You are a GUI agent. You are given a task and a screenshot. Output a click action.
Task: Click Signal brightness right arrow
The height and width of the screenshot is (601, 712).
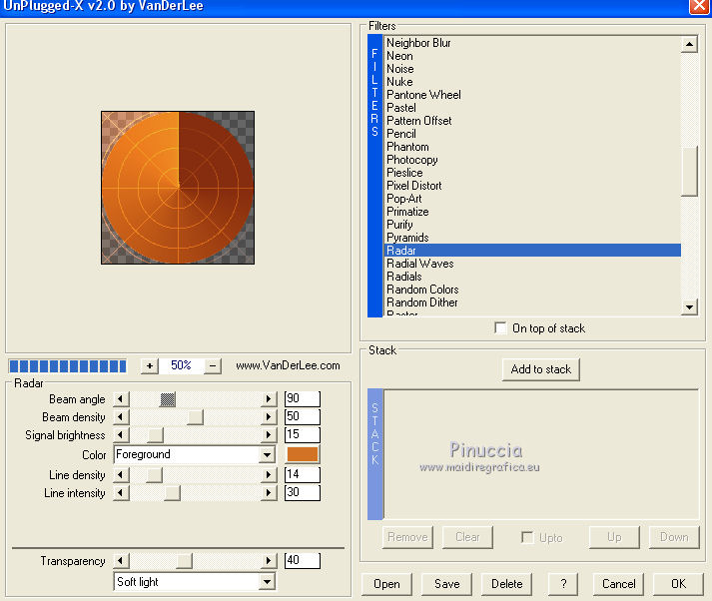pyautogui.click(x=269, y=435)
